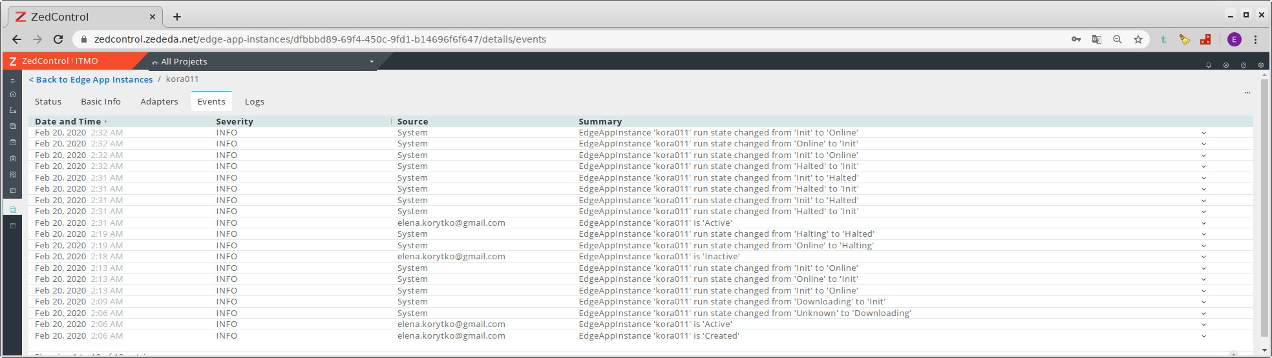
Task: Select the highlighted edge app instances sidebar icon
Action: tap(12, 210)
